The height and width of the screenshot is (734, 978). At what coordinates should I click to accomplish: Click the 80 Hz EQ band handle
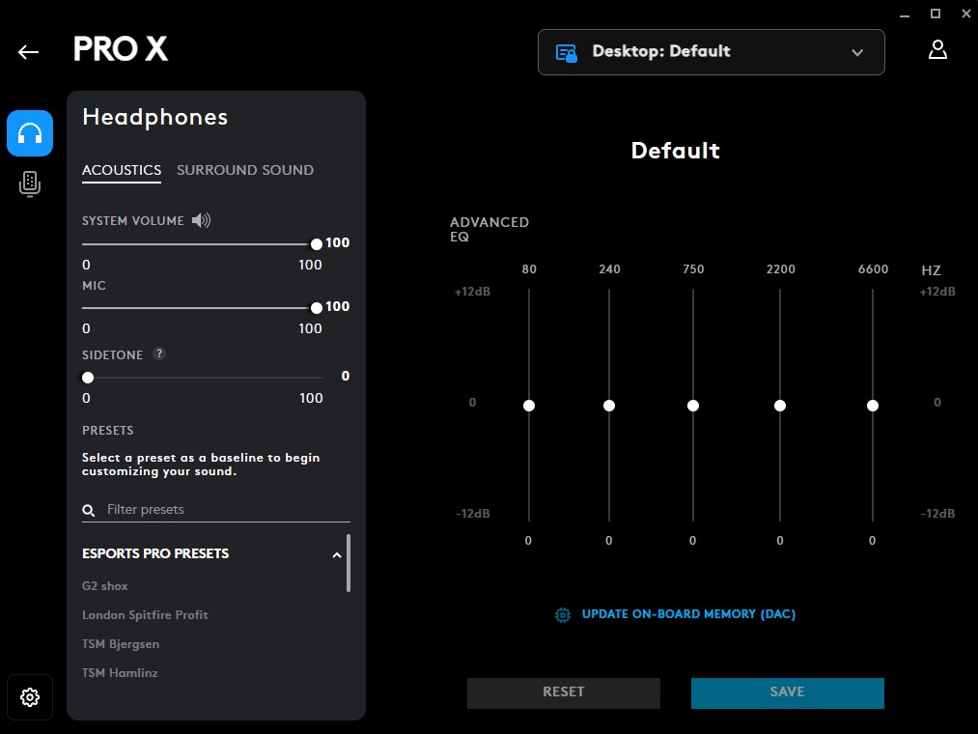click(x=529, y=406)
